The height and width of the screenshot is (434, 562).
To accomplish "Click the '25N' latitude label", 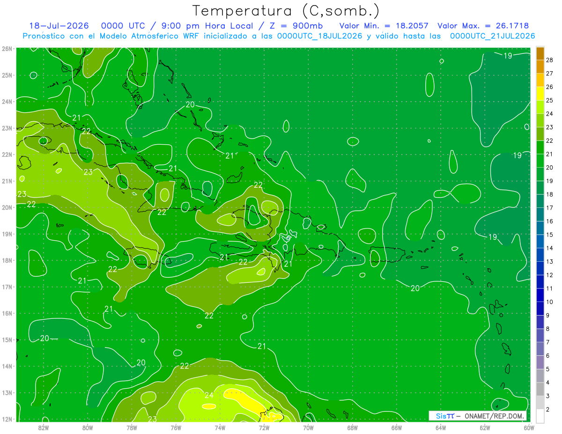I will 7,75.
